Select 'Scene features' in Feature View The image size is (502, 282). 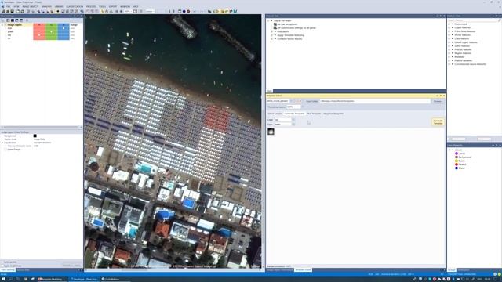click(462, 46)
